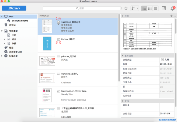177x122 pixels.
Task: Click the move cross icon in 视图 header
Action: point(171,16)
